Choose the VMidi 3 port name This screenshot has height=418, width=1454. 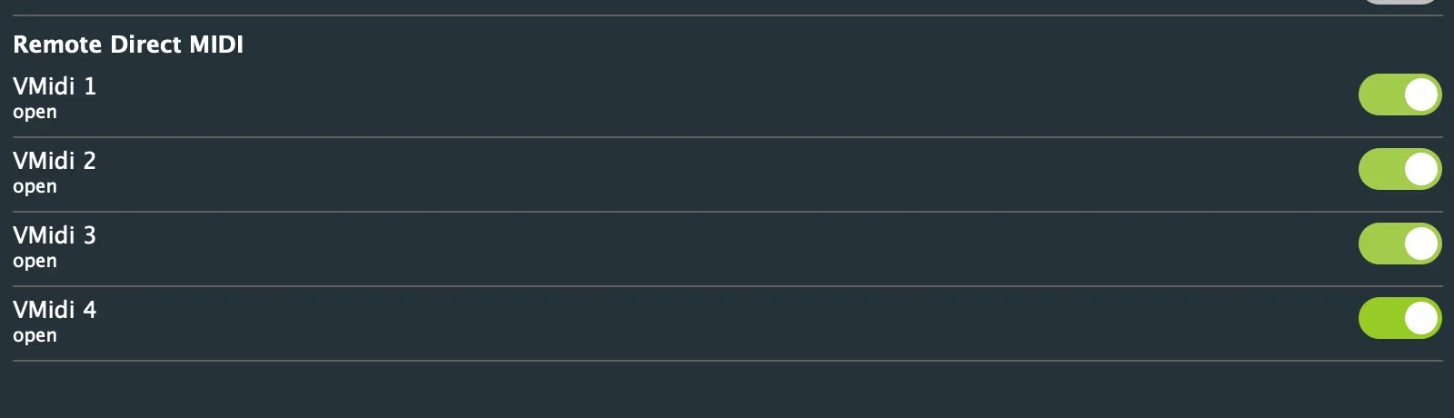pos(55,235)
